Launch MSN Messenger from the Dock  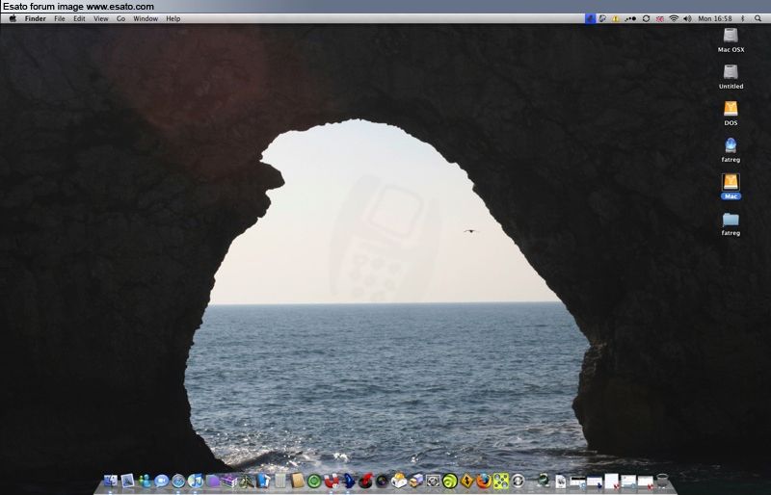pyautogui.click(x=145, y=481)
